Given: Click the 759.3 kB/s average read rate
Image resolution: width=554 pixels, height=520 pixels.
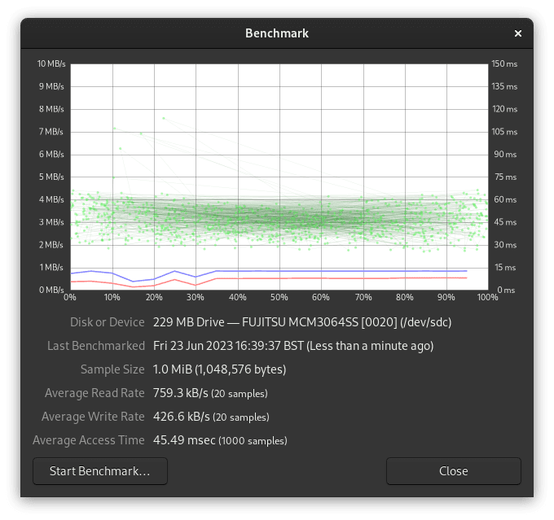Looking at the screenshot, I should click(x=180, y=393).
